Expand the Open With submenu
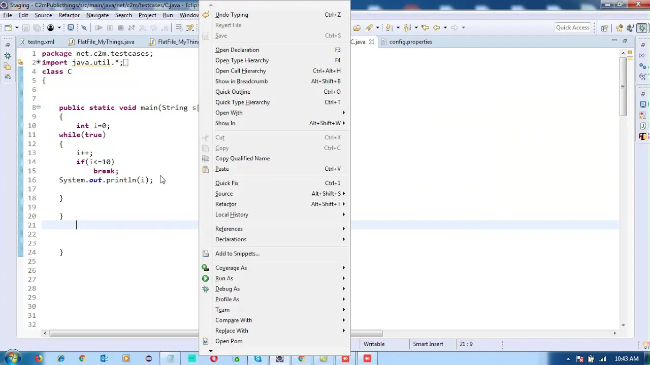 (x=275, y=113)
